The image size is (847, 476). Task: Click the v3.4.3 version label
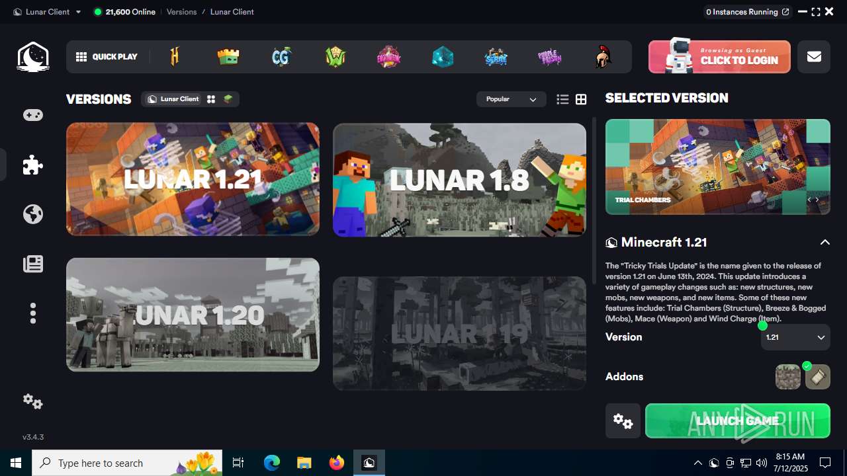click(x=33, y=437)
